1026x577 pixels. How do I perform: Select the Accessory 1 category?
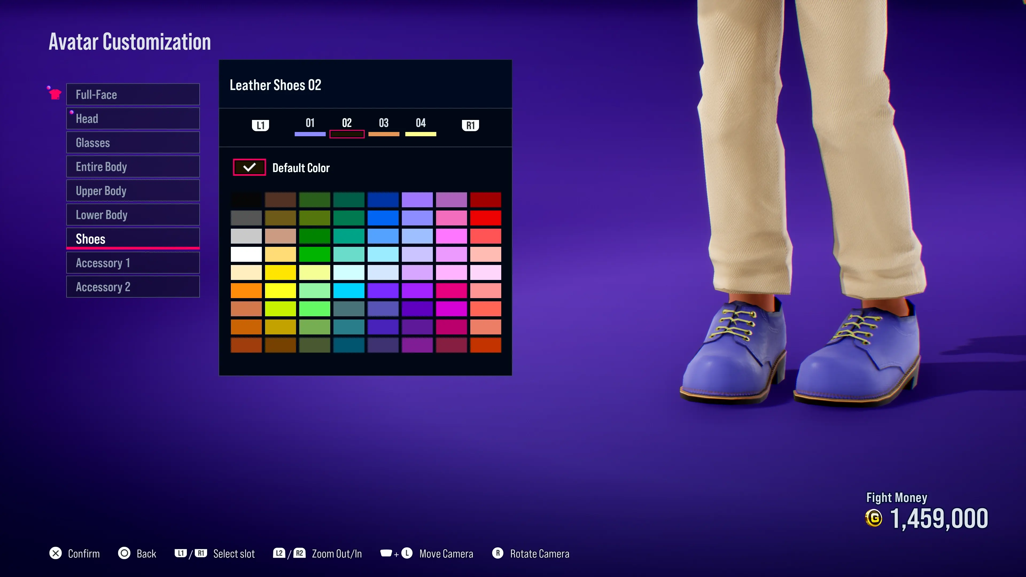(133, 263)
